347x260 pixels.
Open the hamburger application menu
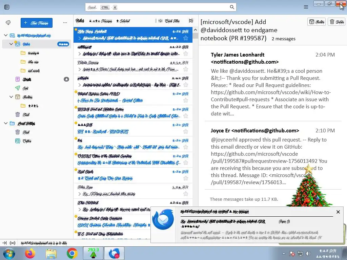click(x=306, y=7)
